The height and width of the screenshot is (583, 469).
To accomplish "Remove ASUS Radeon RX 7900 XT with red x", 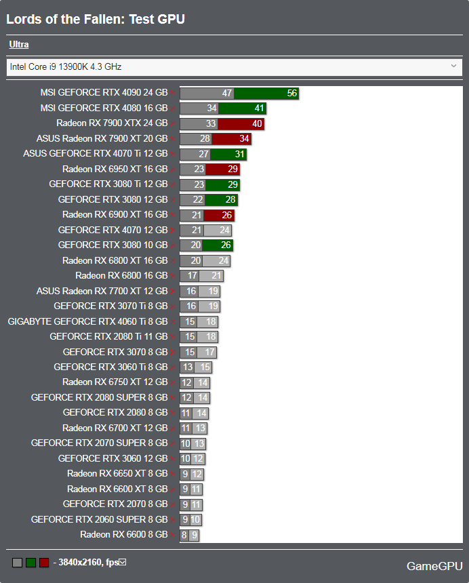I will tap(173, 139).
